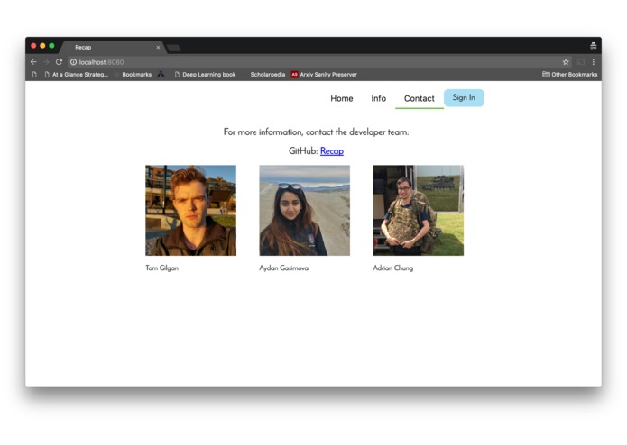Screen dimensions: 627x445
Task: Open the Info nav item
Action: [x=378, y=98]
